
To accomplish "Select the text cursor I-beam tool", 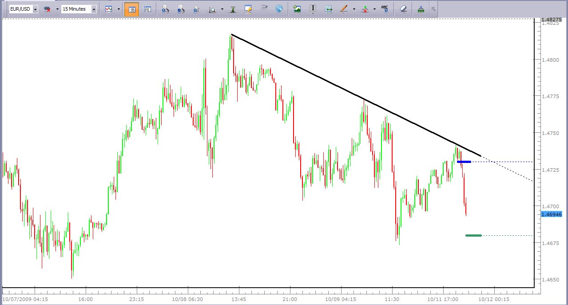I will pos(313,9).
